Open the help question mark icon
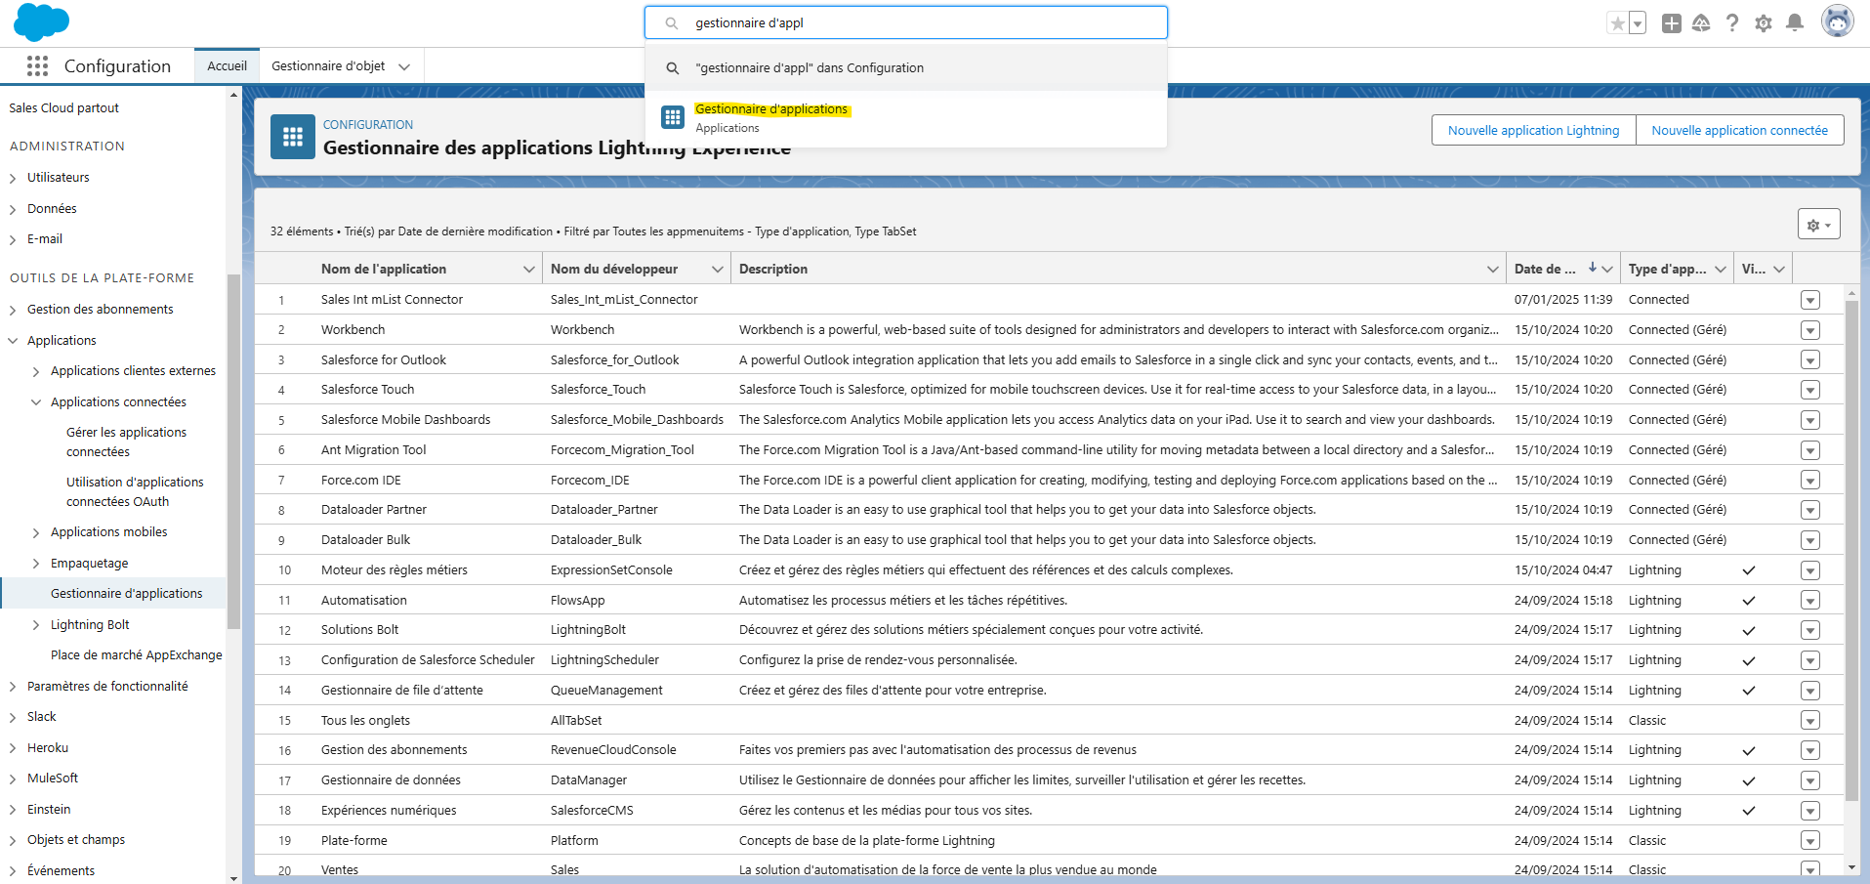 (1732, 23)
